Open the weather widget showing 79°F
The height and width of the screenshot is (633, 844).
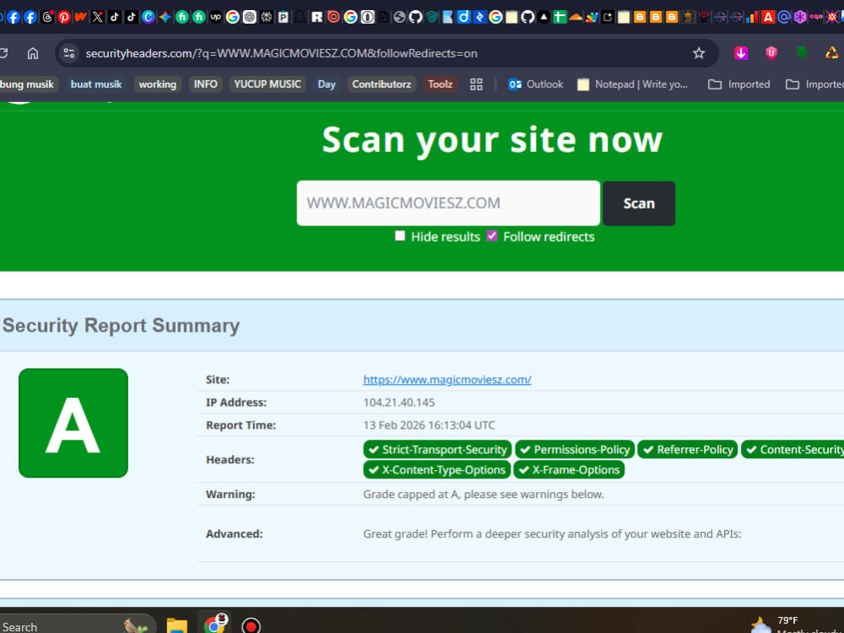(x=797, y=625)
